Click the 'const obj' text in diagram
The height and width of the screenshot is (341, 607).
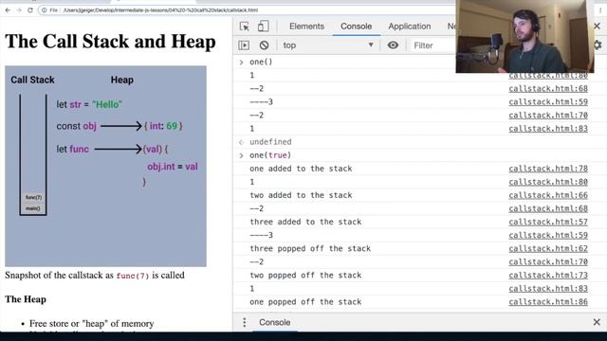(x=76, y=126)
